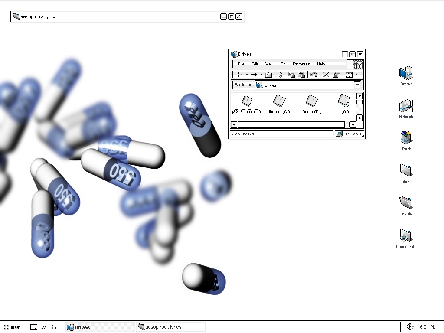Click the horizontal scrollbar thumb
Image resolution: width=444 pixels, height=333 pixels.
(x=291, y=124)
